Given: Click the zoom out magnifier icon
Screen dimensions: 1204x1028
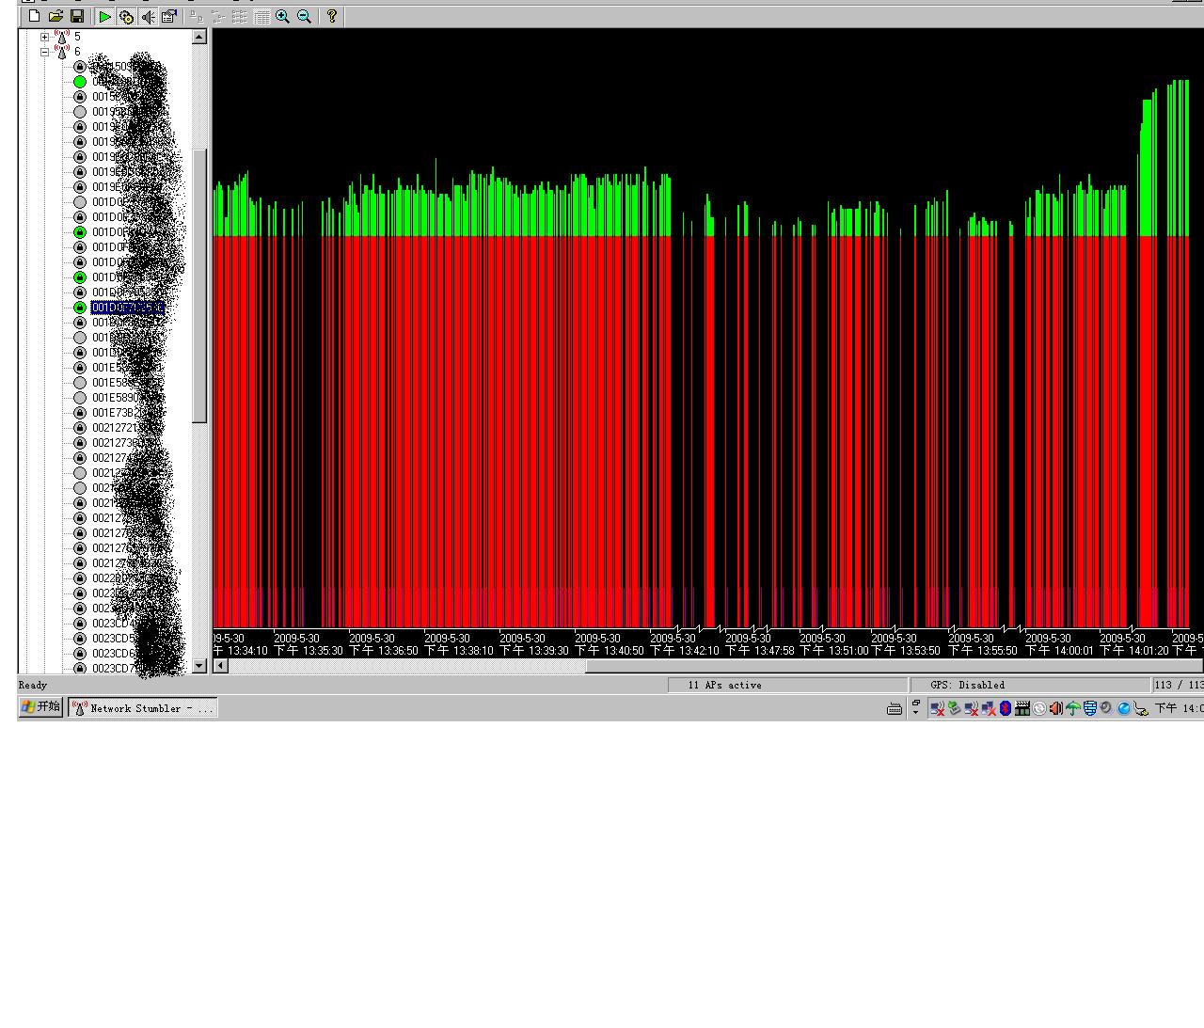Looking at the screenshot, I should pos(304,16).
